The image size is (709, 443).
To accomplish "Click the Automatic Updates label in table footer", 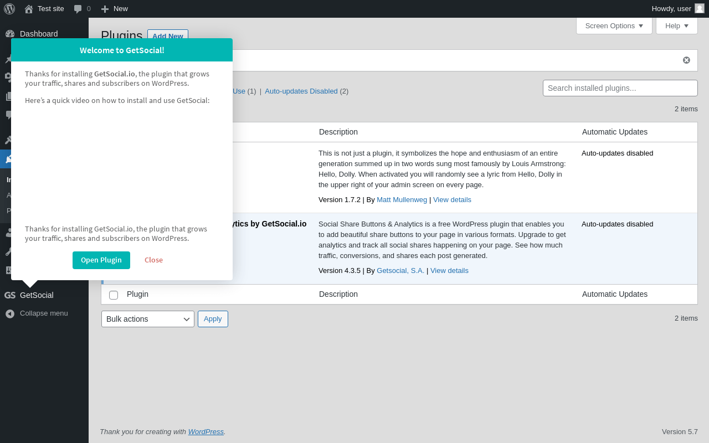I will pyautogui.click(x=615, y=294).
